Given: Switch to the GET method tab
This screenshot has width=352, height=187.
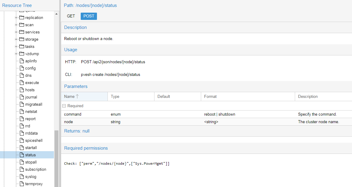Looking at the screenshot, I should coord(71,16).
